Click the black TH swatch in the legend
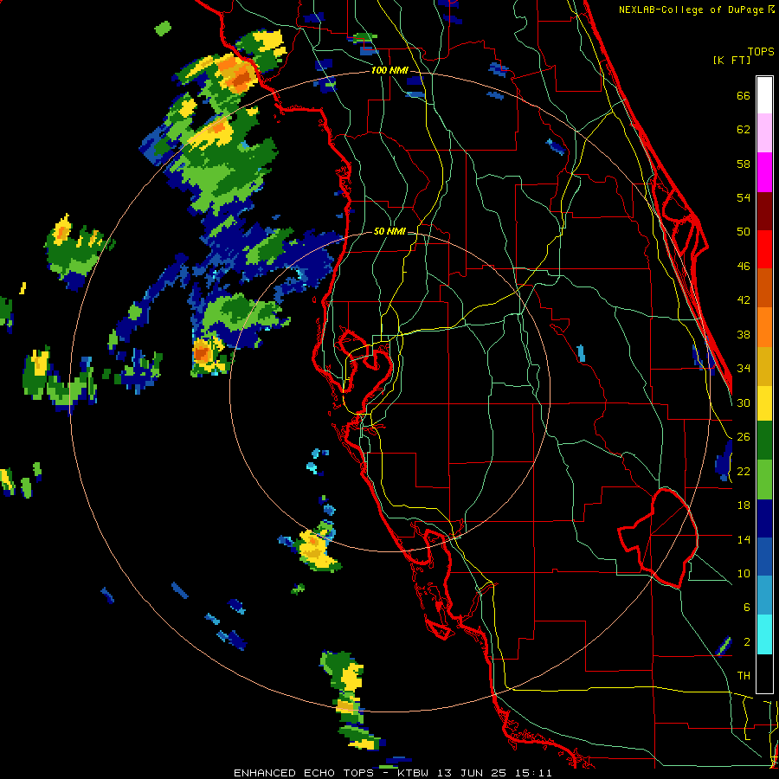This screenshot has width=779, height=779. [x=764, y=673]
